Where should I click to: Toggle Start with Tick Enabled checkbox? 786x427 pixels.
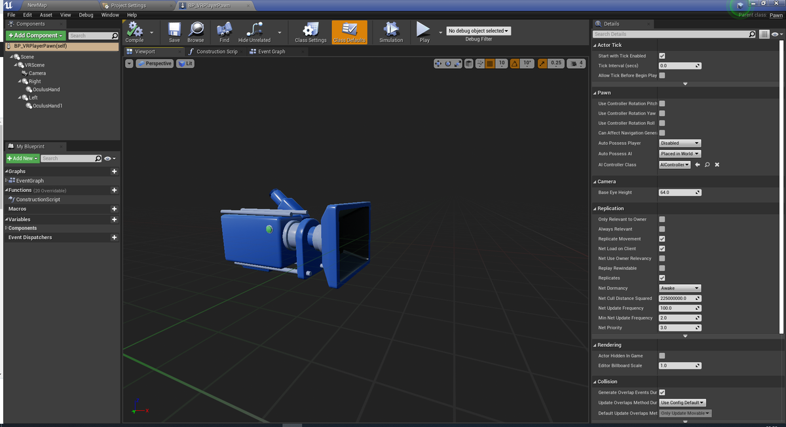[x=662, y=56]
